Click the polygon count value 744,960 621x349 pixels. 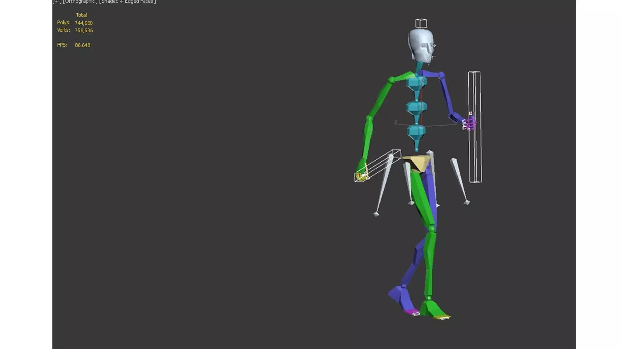pos(84,23)
